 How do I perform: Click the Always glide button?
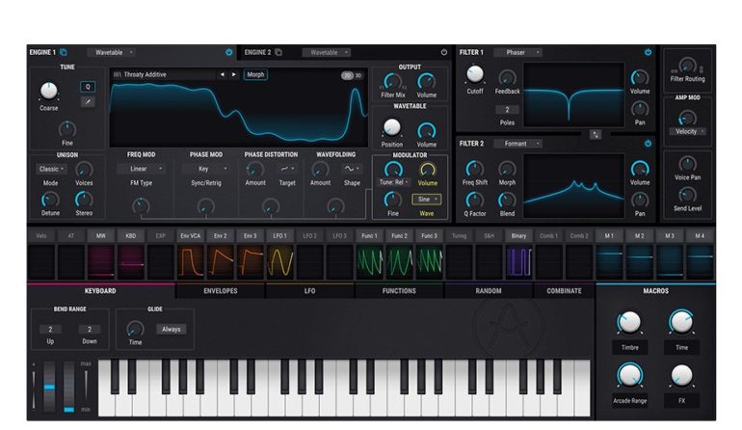(172, 329)
